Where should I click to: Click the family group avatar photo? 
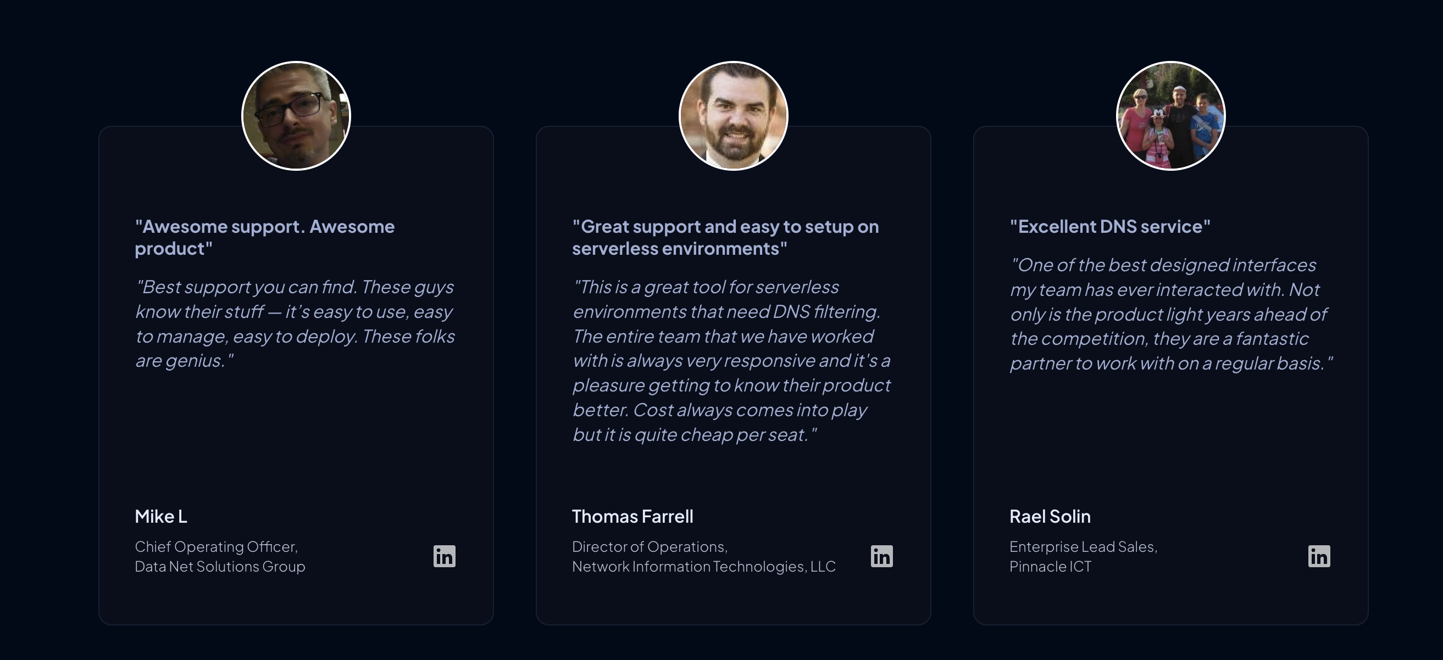(1171, 116)
